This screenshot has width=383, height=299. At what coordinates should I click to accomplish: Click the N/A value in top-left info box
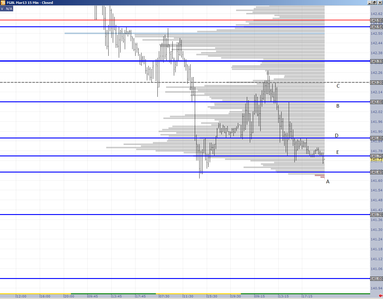[x=9, y=9]
